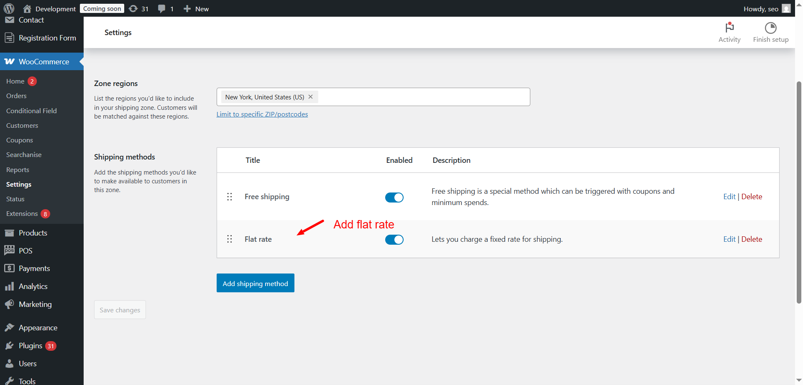Screen dimensions: 803x385
Task: Click the Plugins plug icon
Action: pos(9,346)
